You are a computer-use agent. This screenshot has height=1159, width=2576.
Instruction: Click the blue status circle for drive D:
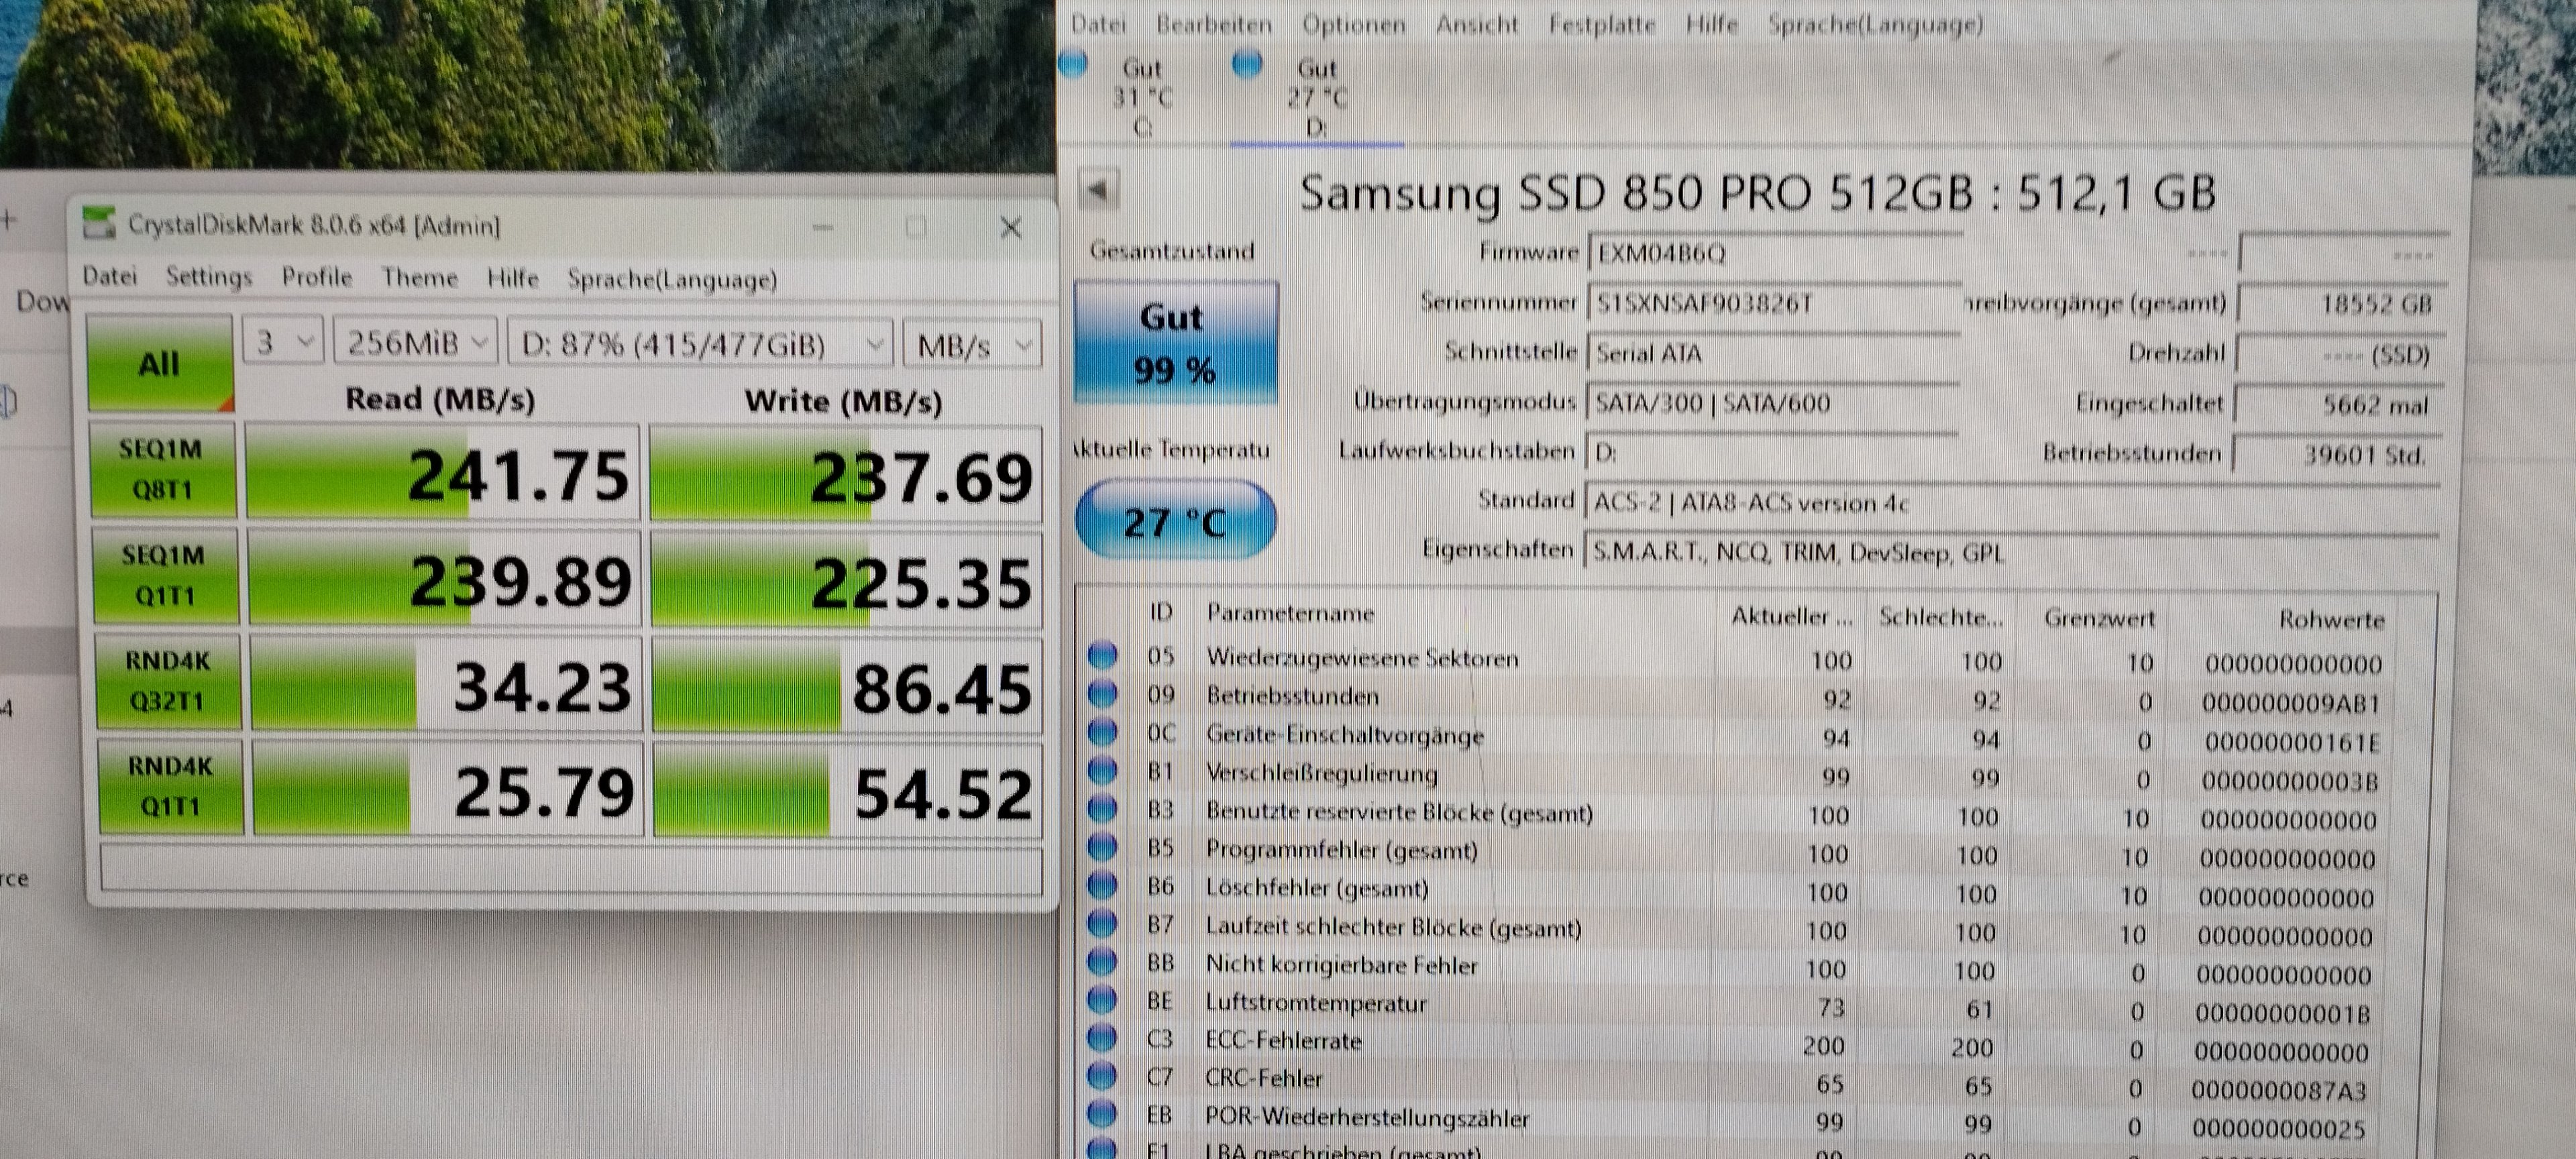pos(1246,64)
